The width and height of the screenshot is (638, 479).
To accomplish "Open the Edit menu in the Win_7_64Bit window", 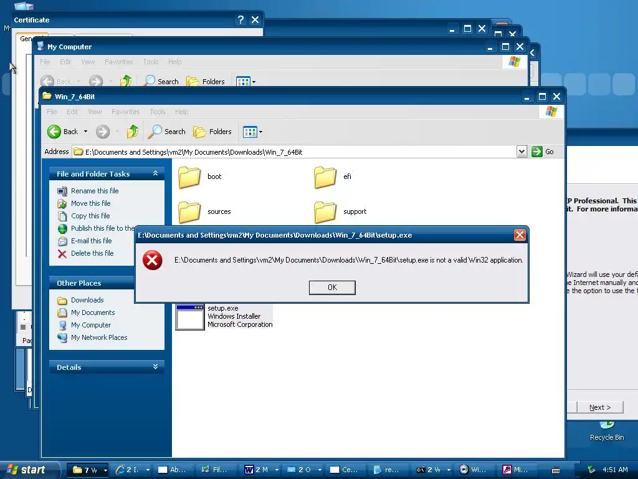I will tap(72, 112).
